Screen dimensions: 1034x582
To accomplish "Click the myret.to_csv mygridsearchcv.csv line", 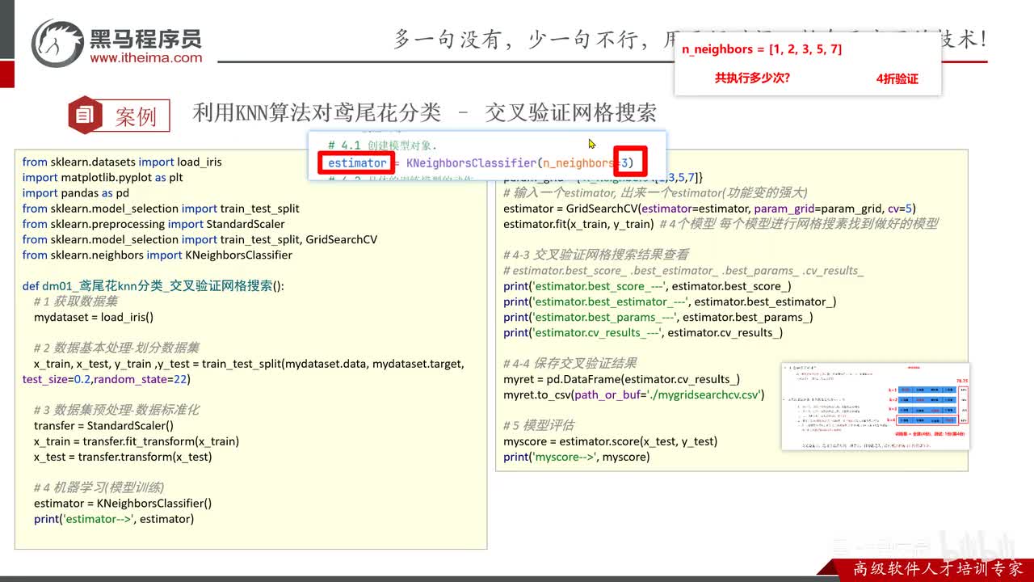I will tap(633, 394).
